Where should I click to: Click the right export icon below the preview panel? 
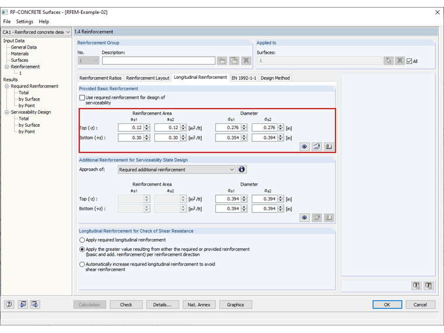428,286
